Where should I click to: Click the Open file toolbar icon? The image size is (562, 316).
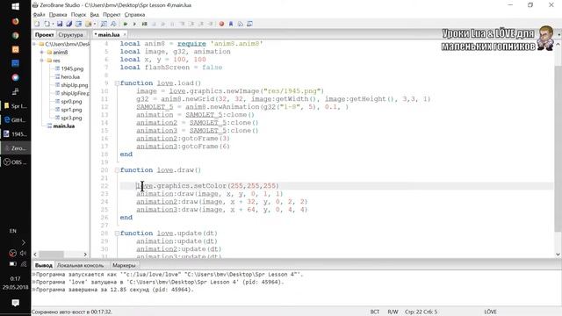tap(47, 24)
